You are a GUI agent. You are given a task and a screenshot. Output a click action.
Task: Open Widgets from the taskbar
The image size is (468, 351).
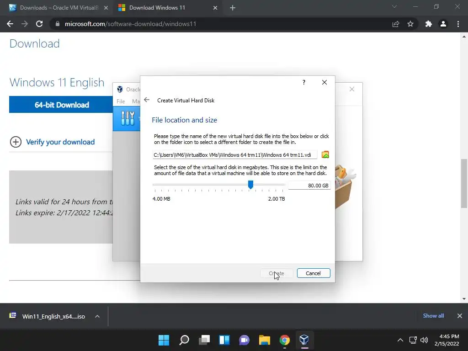pyautogui.click(x=224, y=340)
